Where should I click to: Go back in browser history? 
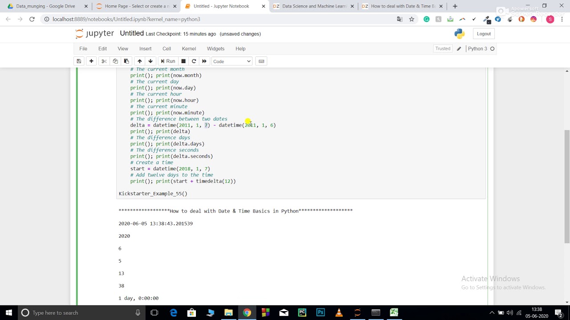click(8, 19)
